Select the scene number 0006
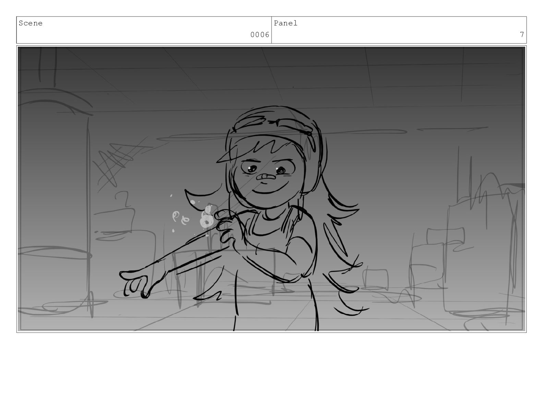 [x=260, y=35]
